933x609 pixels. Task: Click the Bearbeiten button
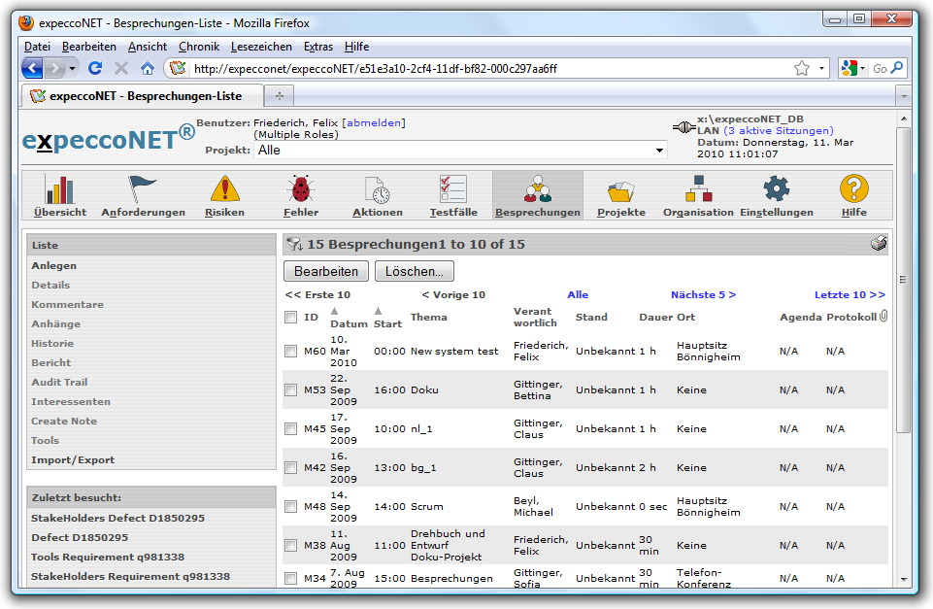pos(326,272)
